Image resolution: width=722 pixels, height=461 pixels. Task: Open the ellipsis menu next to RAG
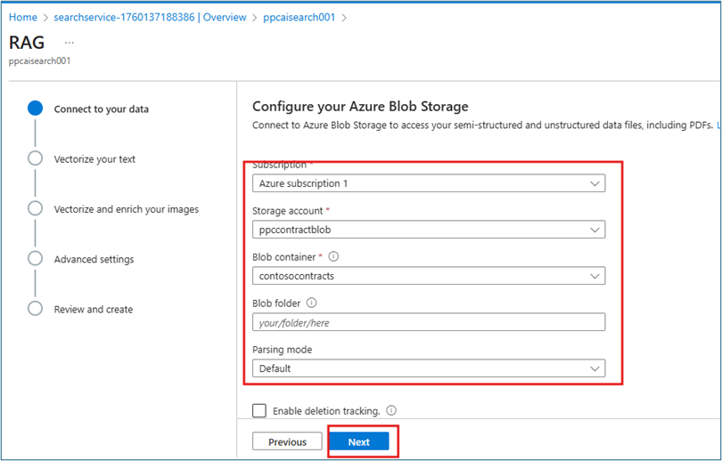pos(69,43)
